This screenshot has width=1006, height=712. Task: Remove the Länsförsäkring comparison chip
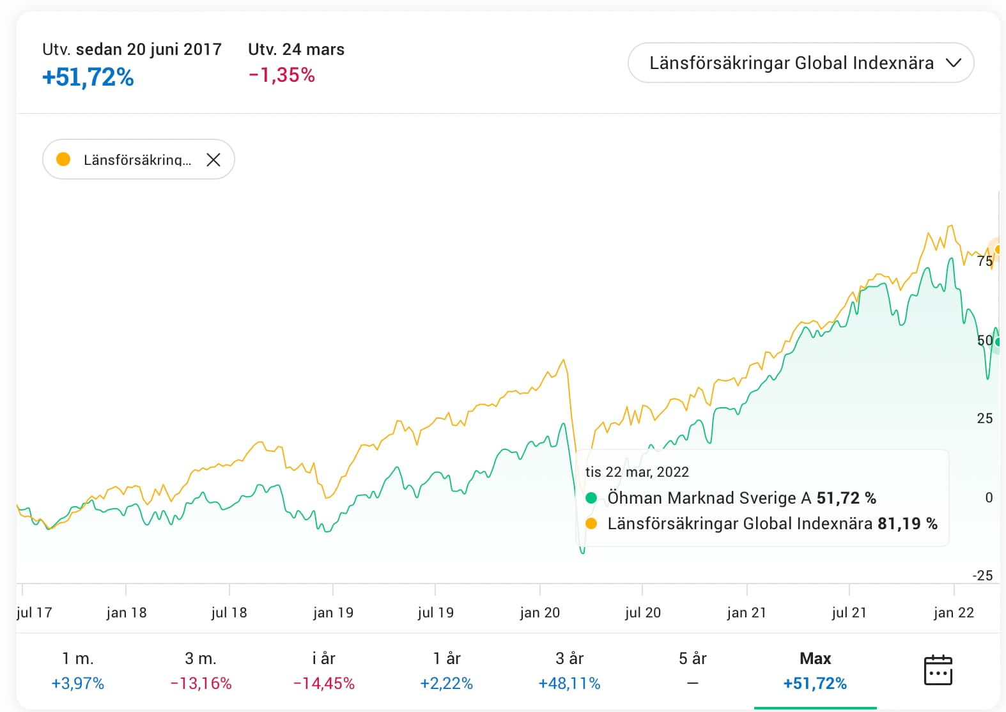[x=213, y=160]
